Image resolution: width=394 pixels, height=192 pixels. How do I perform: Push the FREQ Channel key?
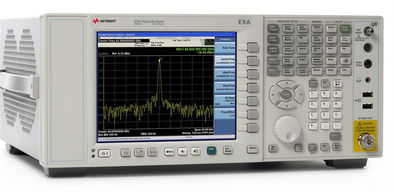point(273,28)
